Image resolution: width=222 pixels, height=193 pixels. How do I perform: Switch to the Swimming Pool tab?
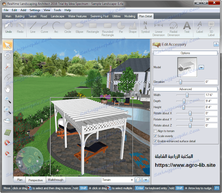click(100, 16)
